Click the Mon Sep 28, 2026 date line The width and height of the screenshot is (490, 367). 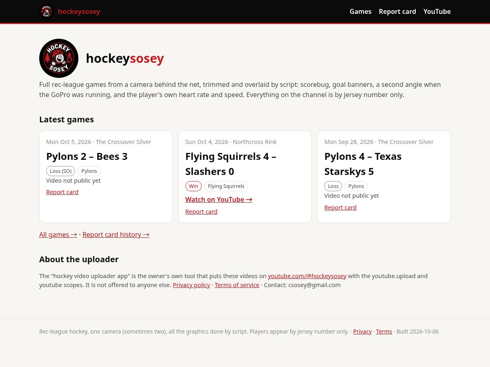379,142
